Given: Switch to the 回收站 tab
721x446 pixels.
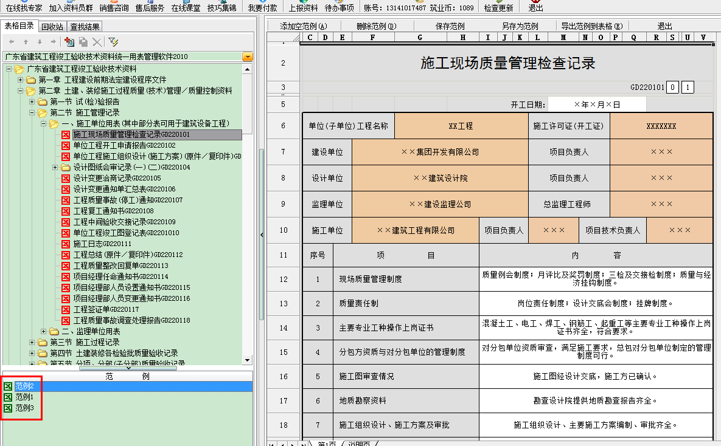Looking at the screenshot, I should (x=52, y=26).
